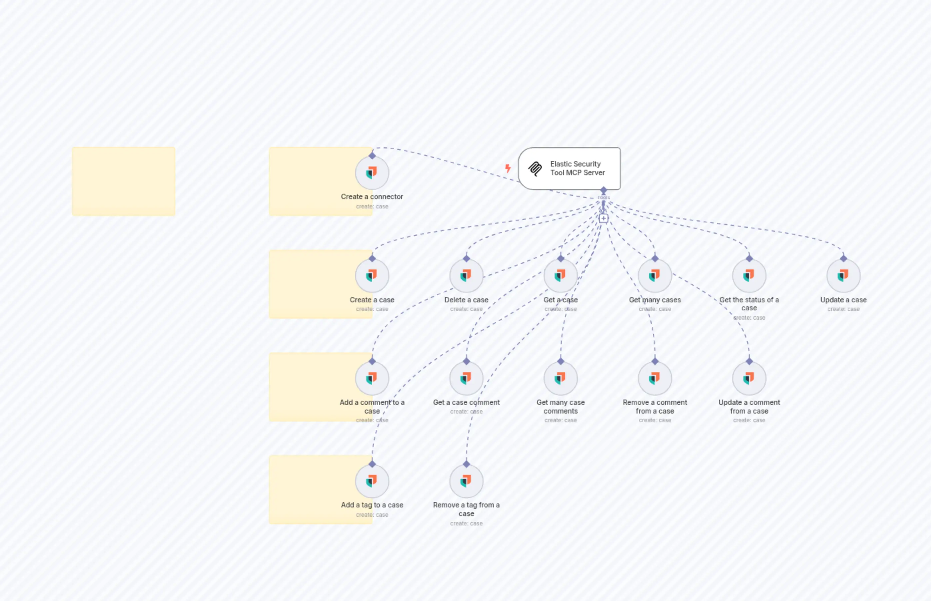Select the Add a tag to a case node

(372, 481)
